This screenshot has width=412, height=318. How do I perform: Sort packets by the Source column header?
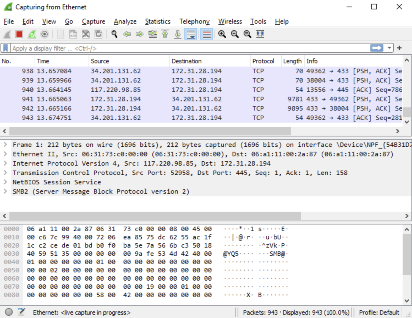pos(129,61)
